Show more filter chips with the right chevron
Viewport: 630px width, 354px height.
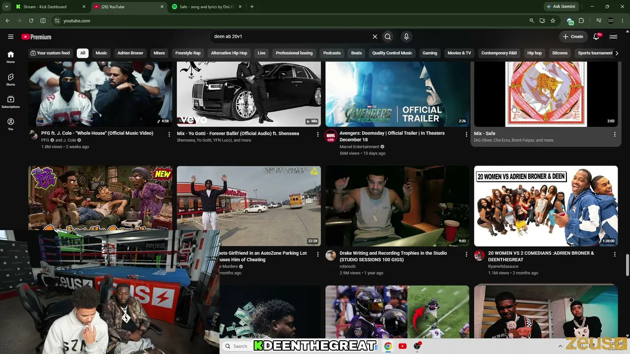click(x=617, y=53)
